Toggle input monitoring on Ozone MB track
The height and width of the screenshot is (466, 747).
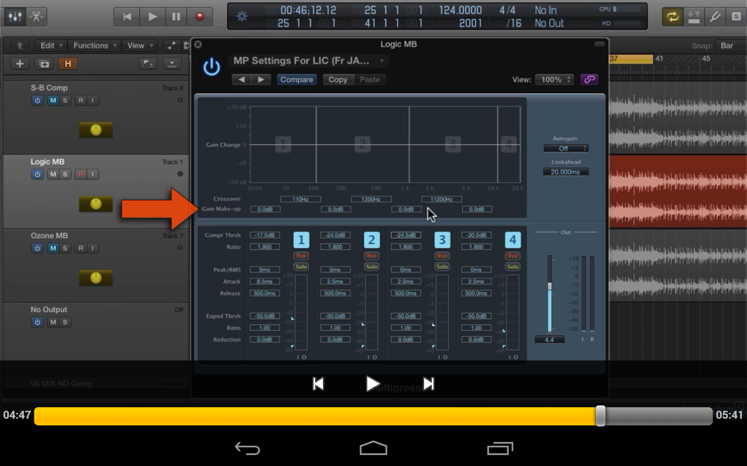92,249
